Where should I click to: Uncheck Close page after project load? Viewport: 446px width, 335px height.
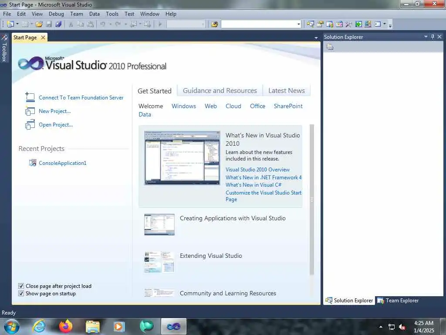[21, 286]
